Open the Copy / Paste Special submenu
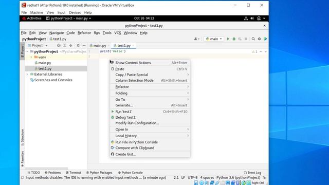Viewport: 329px width, 185px height. click(x=150, y=75)
